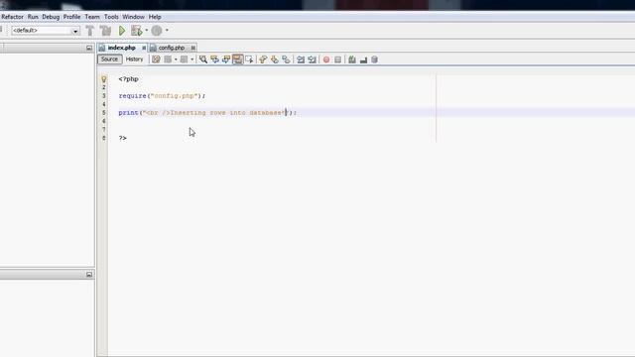Viewport: 635px width, 357px height.
Task: Click the Find Selection magnifier icon
Action: pyautogui.click(x=203, y=59)
